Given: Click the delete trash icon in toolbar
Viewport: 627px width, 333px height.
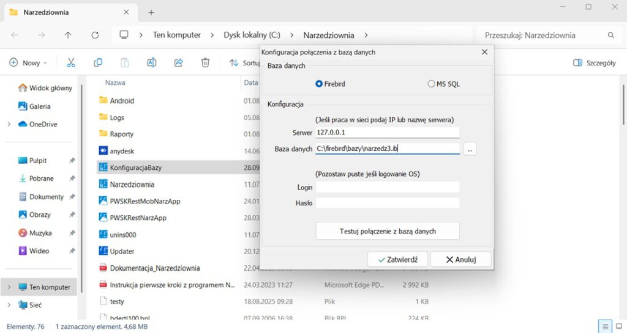Looking at the screenshot, I should coord(206,62).
